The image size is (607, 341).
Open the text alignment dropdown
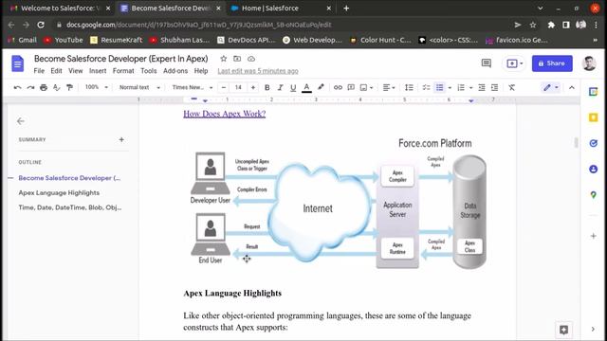pyautogui.click(x=389, y=88)
